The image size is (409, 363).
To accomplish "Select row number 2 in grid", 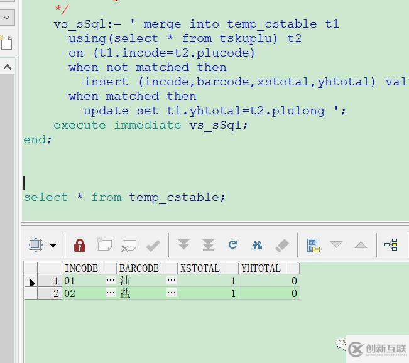I will (49, 293).
